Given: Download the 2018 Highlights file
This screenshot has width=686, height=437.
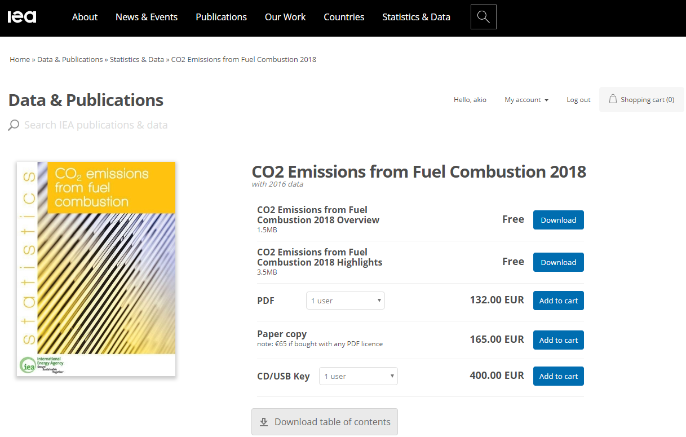Looking at the screenshot, I should pyautogui.click(x=558, y=262).
